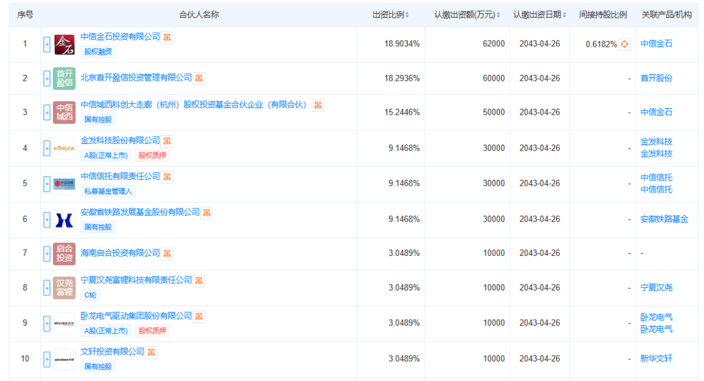Image resolution: width=704 pixels, height=381 pixels.
Task: Open 首开股份 related product link
Action: [x=656, y=78]
